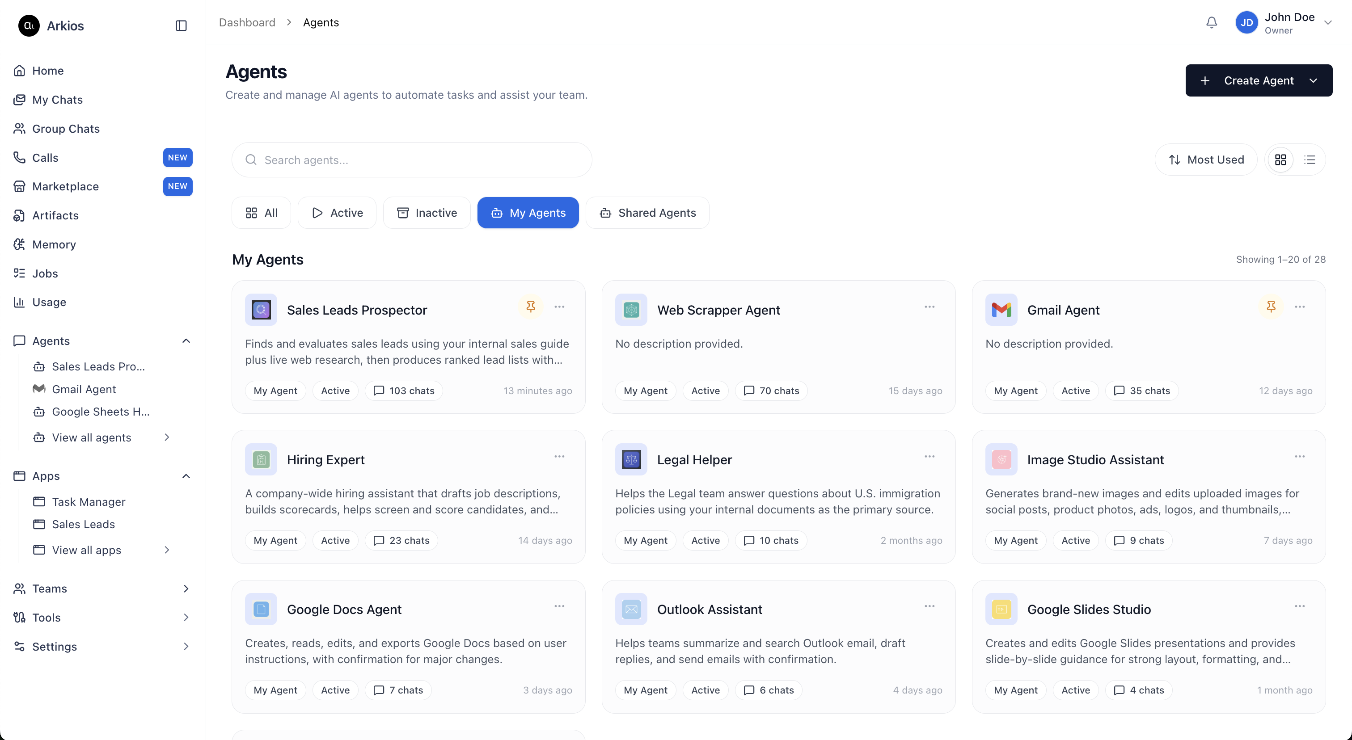Viewport: 1352px width, 740px height.
Task: Select the Active filter tab
Action: point(337,212)
